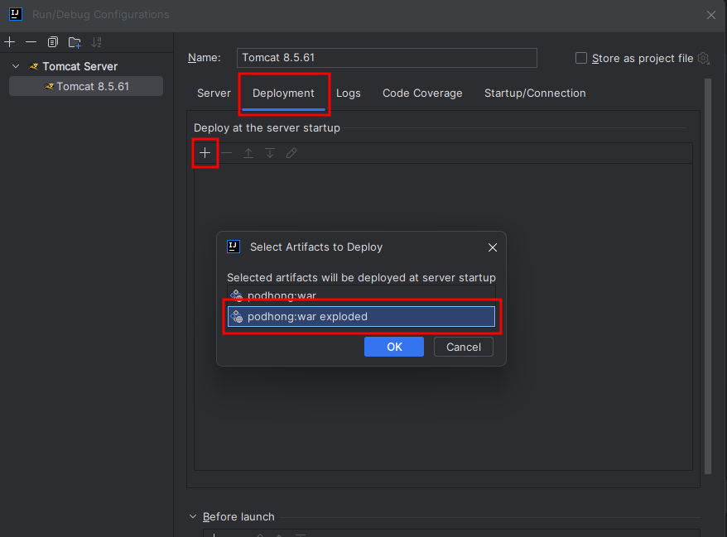Open the project file storage settings gear
Image resolution: width=727 pixels, height=537 pixels.
pyautogui.click(x=703, y=59)
